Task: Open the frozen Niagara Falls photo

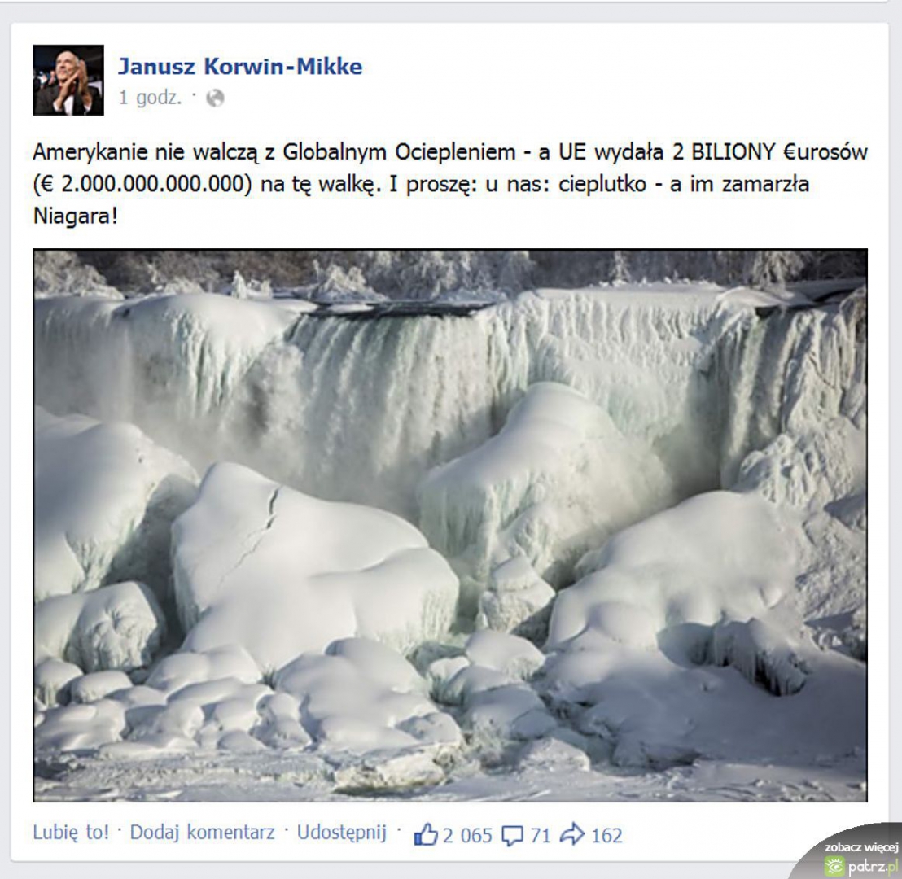Action: pyautogui.click(x=450, y=525)
